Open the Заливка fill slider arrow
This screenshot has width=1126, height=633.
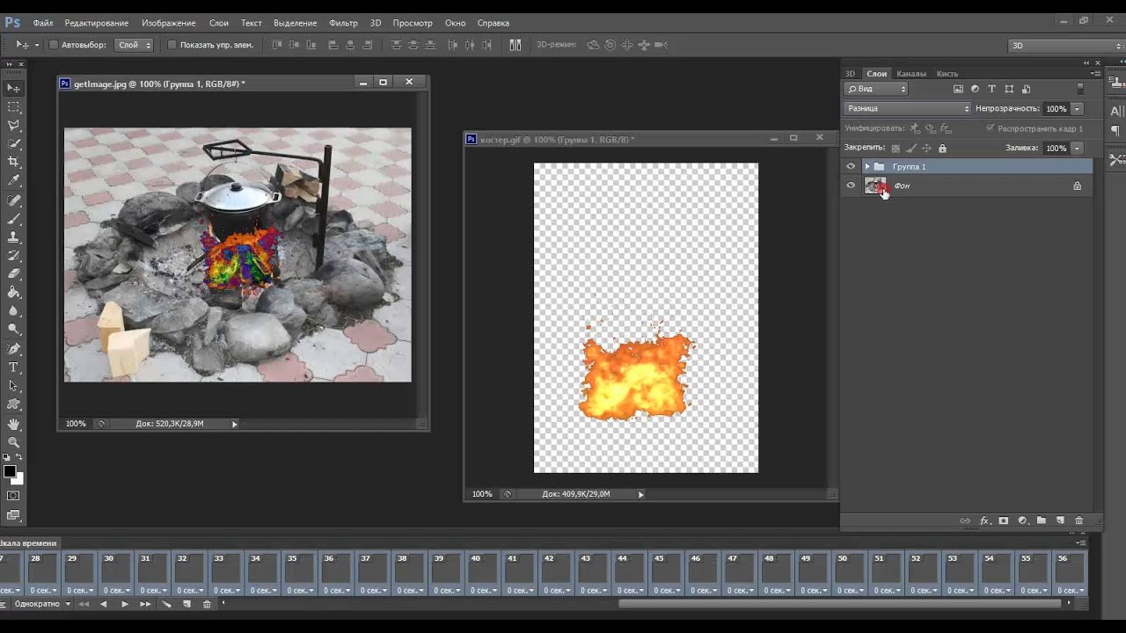point(1078,149)
